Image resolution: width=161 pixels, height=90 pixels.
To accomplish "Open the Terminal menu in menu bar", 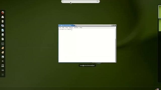I will pyautogui.click(x=76, y=27).
